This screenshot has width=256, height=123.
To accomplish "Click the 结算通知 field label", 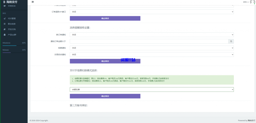I will coord(62,48).
